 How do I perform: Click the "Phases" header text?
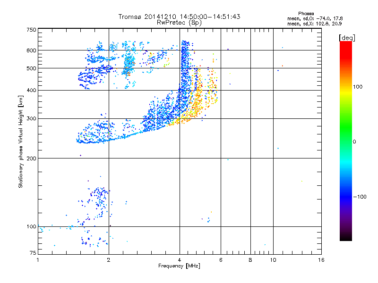[x=306, y=14]
